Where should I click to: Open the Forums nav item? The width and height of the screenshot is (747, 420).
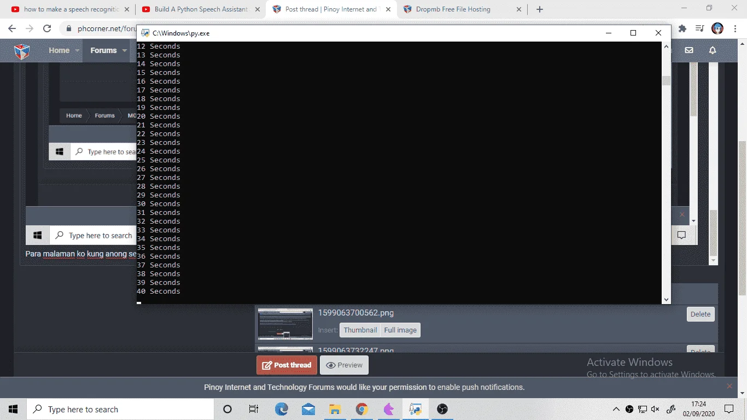pos(103,50)
